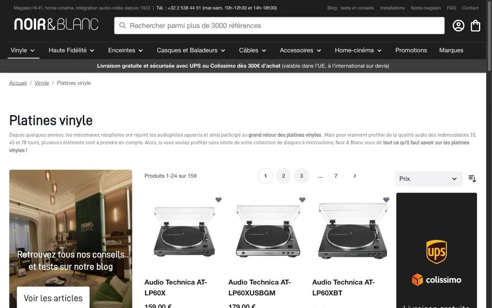The width and height of the screenshot is (492, 308).
Task: Open the shopping bag cart icon
Action: 475,25
